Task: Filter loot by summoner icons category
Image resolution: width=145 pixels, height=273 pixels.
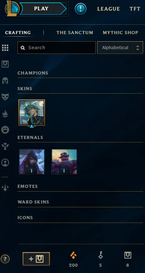Action: pyautogui.click(x=5, y=162)
